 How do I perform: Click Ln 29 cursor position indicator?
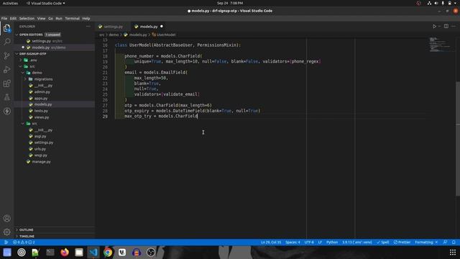[271, 242]
